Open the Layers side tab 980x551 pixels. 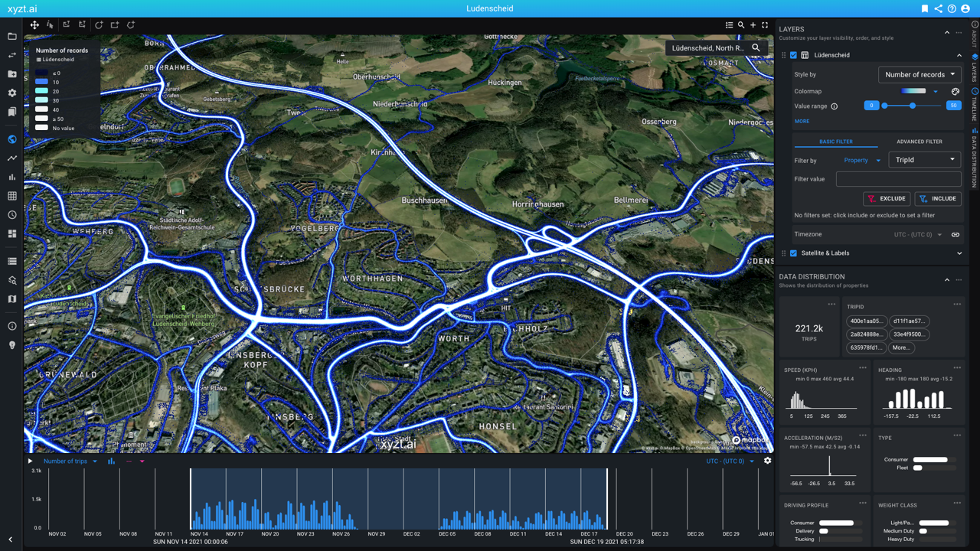[975, 68]
